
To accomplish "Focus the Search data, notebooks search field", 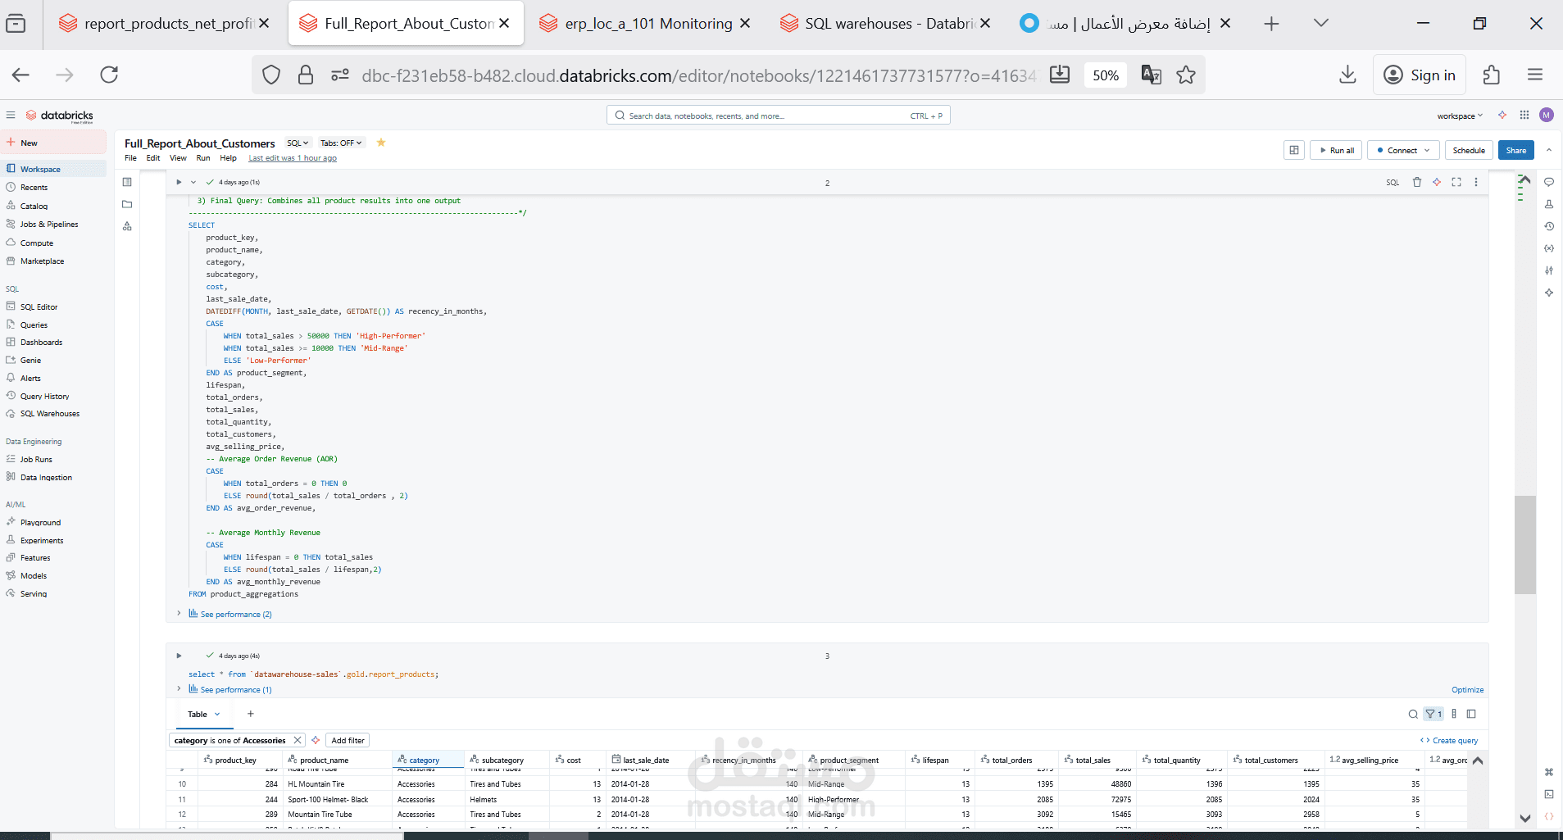I will [778, 116].
